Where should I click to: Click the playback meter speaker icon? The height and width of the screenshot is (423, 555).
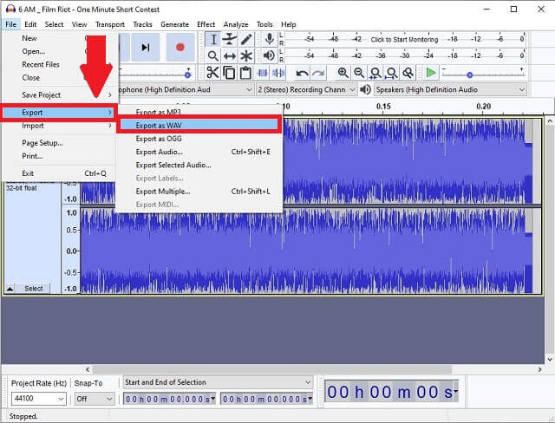coord(269,55)
